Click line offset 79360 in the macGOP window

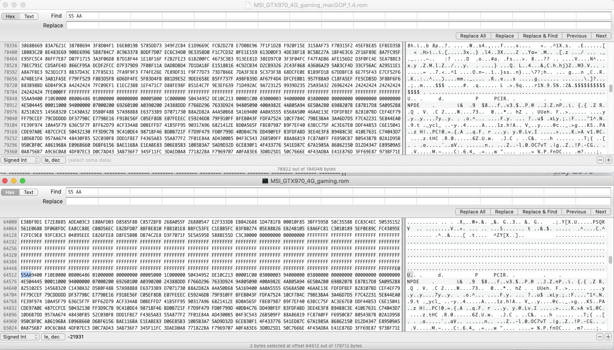[10, 152]
